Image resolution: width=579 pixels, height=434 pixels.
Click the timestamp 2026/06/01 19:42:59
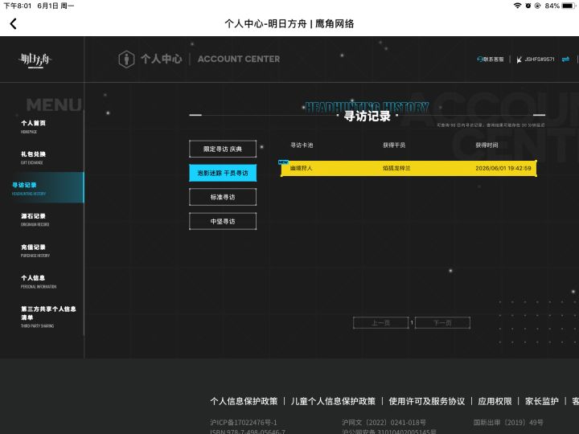pyautogui.click(x=503, y=168)
